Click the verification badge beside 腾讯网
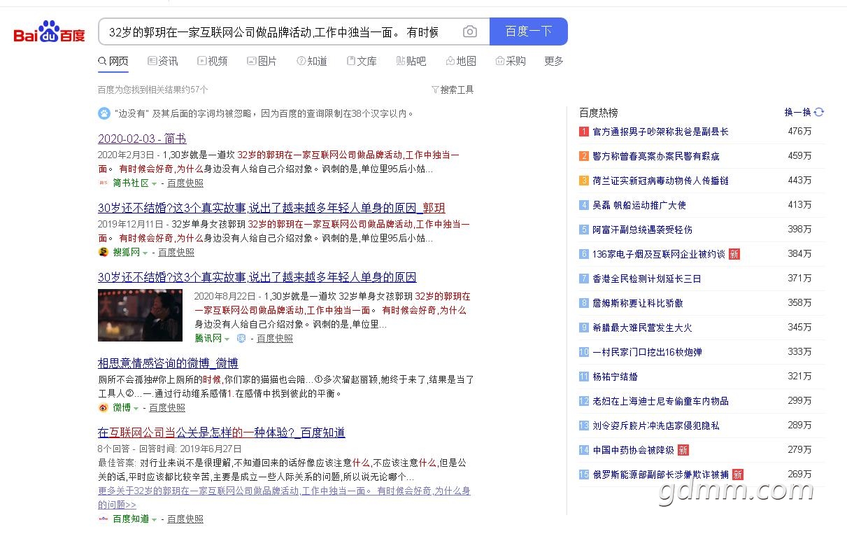This screenshot has width=847, height=534. click(x=241, y=338)
